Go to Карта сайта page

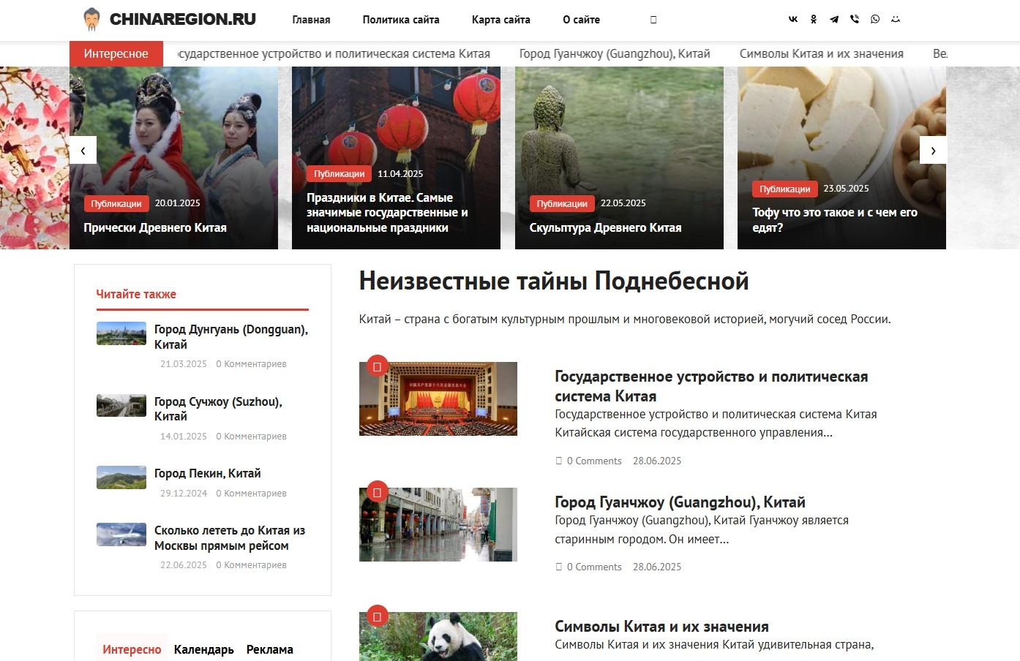[x=501, y=20]
